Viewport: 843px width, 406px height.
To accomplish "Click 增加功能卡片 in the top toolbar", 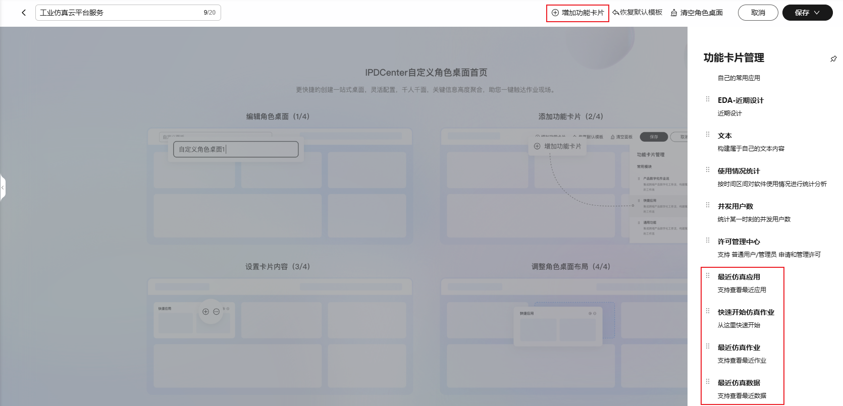I will 577,13.
